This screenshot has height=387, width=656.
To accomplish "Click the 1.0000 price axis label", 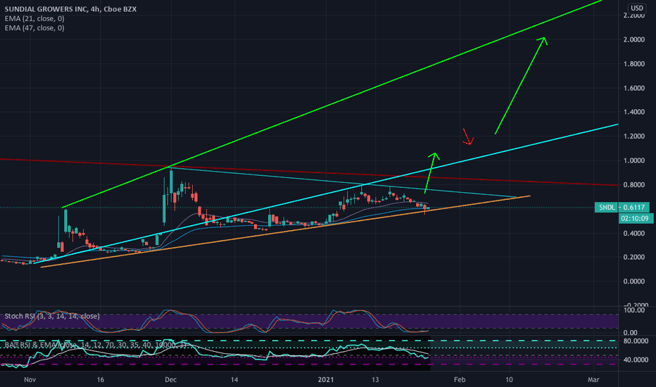I will point(633,160).
